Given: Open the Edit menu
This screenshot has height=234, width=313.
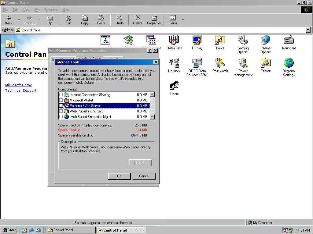Looking at the screenshot, I should click(15, 9).
